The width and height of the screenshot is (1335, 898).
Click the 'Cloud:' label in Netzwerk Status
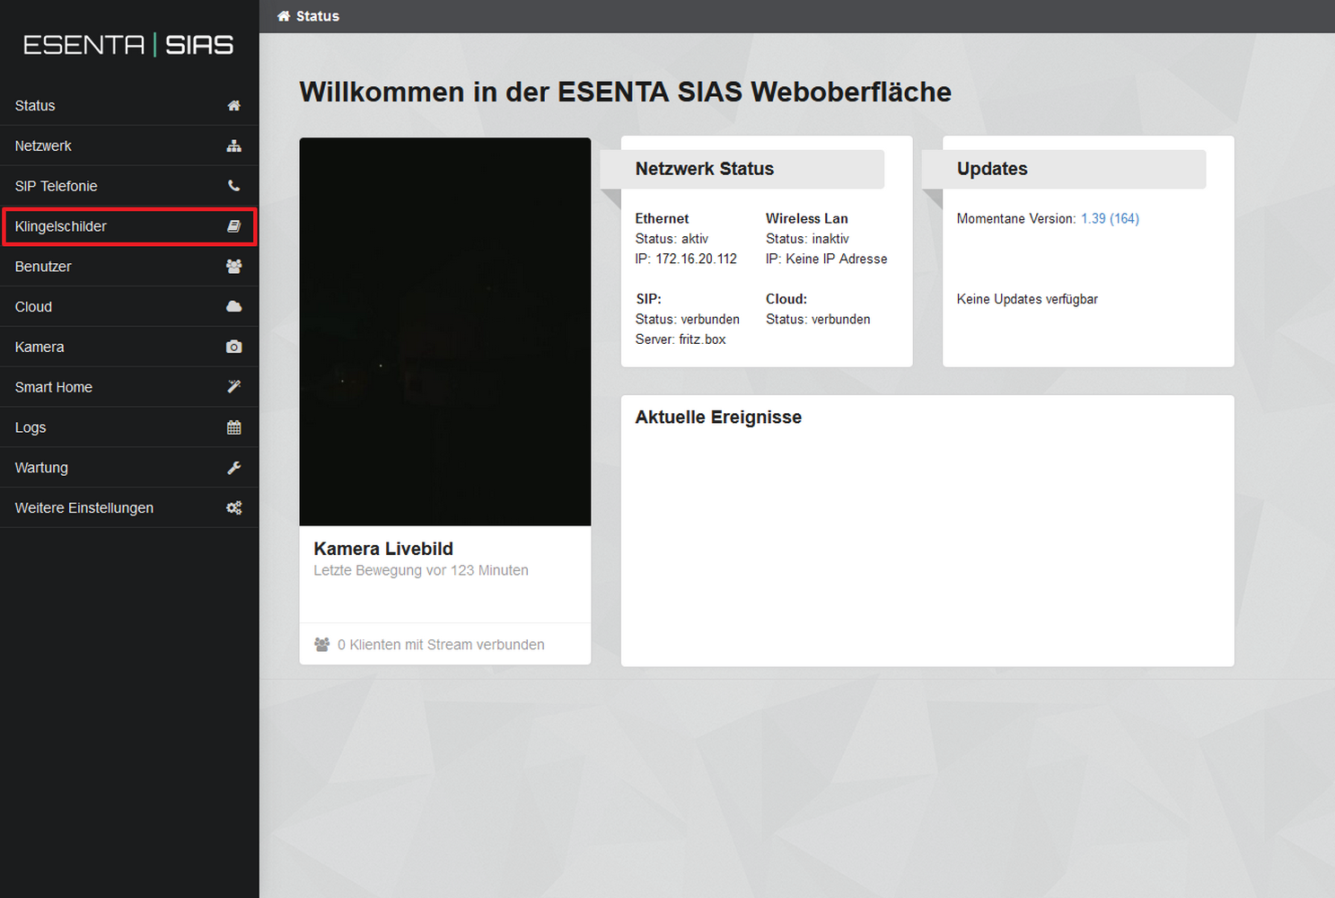tap(786, 299)
